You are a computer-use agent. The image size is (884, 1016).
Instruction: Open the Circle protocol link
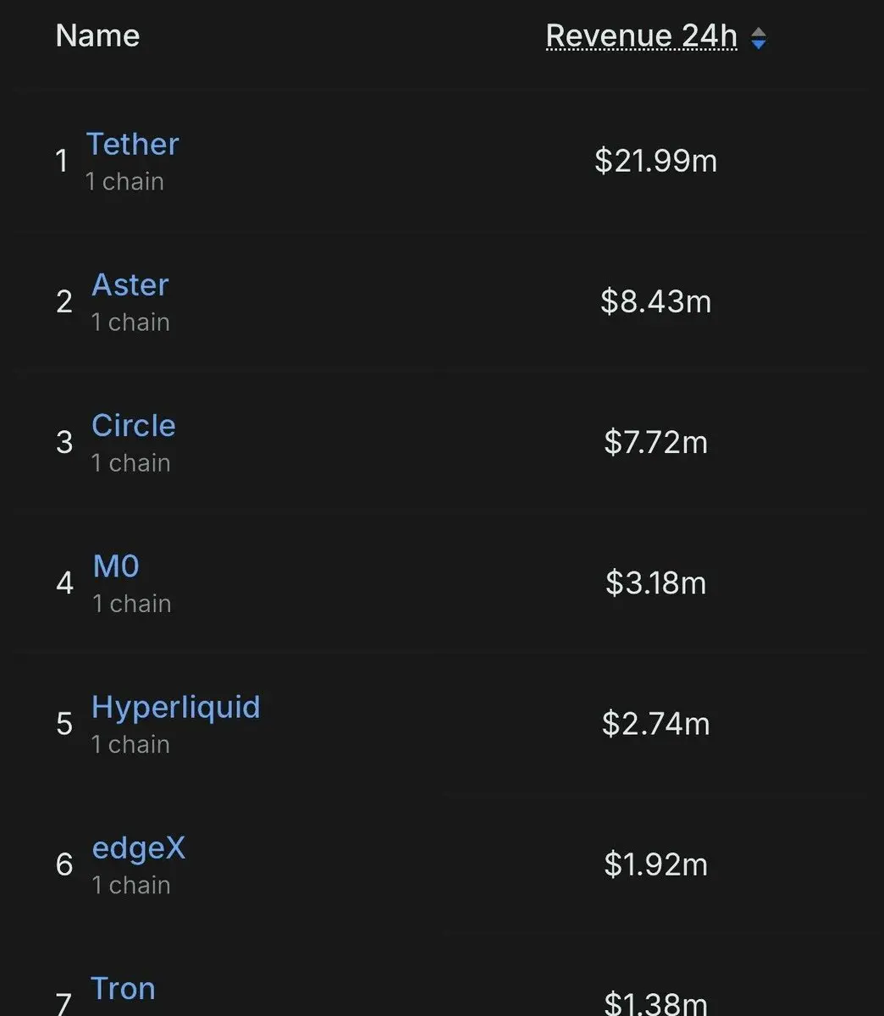[x=134, y=425]
